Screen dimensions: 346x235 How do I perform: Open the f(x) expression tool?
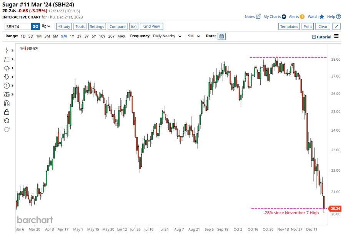point(133,26)
